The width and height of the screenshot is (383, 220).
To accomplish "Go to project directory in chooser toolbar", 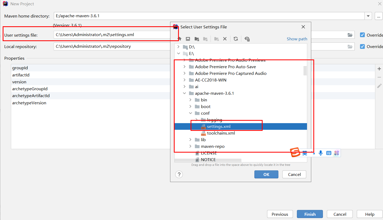I will coord(197,39).
